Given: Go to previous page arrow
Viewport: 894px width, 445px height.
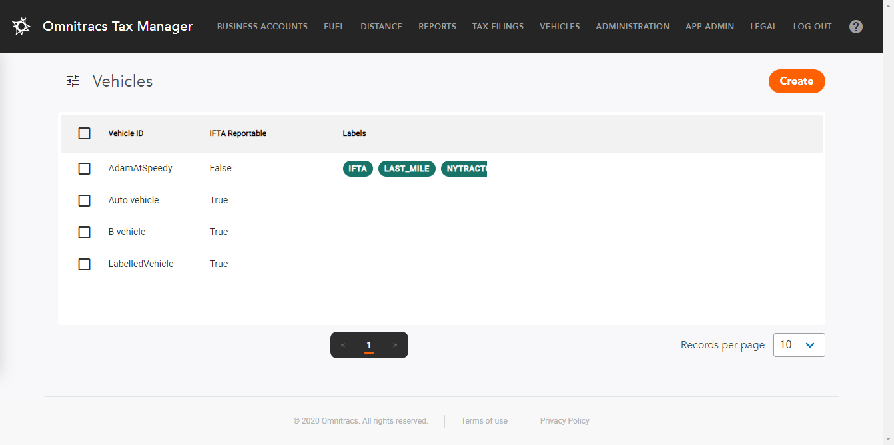Looking at the screenshot, I should [343, 345].
